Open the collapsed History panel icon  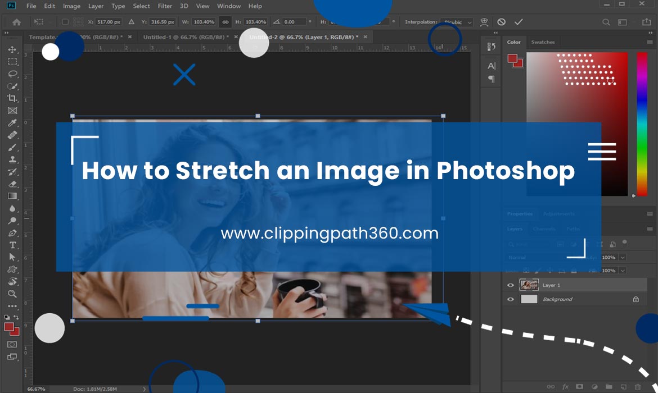[x=492, y=47]
